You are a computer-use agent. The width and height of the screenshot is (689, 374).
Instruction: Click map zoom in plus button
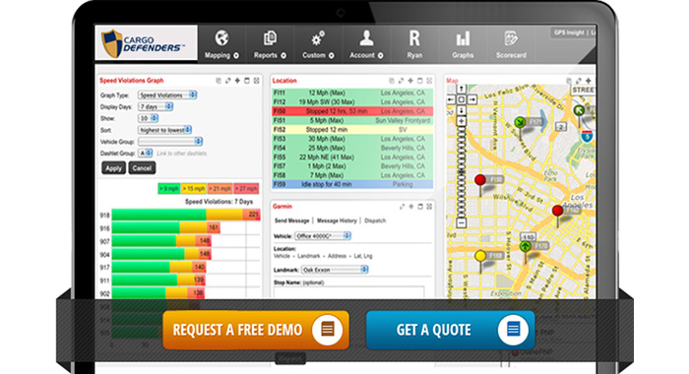pyautogui.click(x=462, y=121)
